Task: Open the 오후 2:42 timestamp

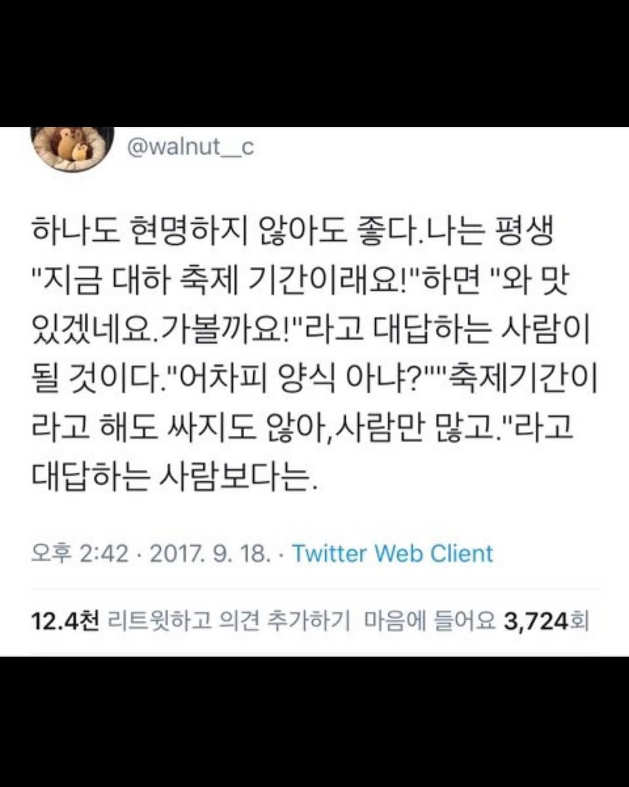Action: click(80, 553)
